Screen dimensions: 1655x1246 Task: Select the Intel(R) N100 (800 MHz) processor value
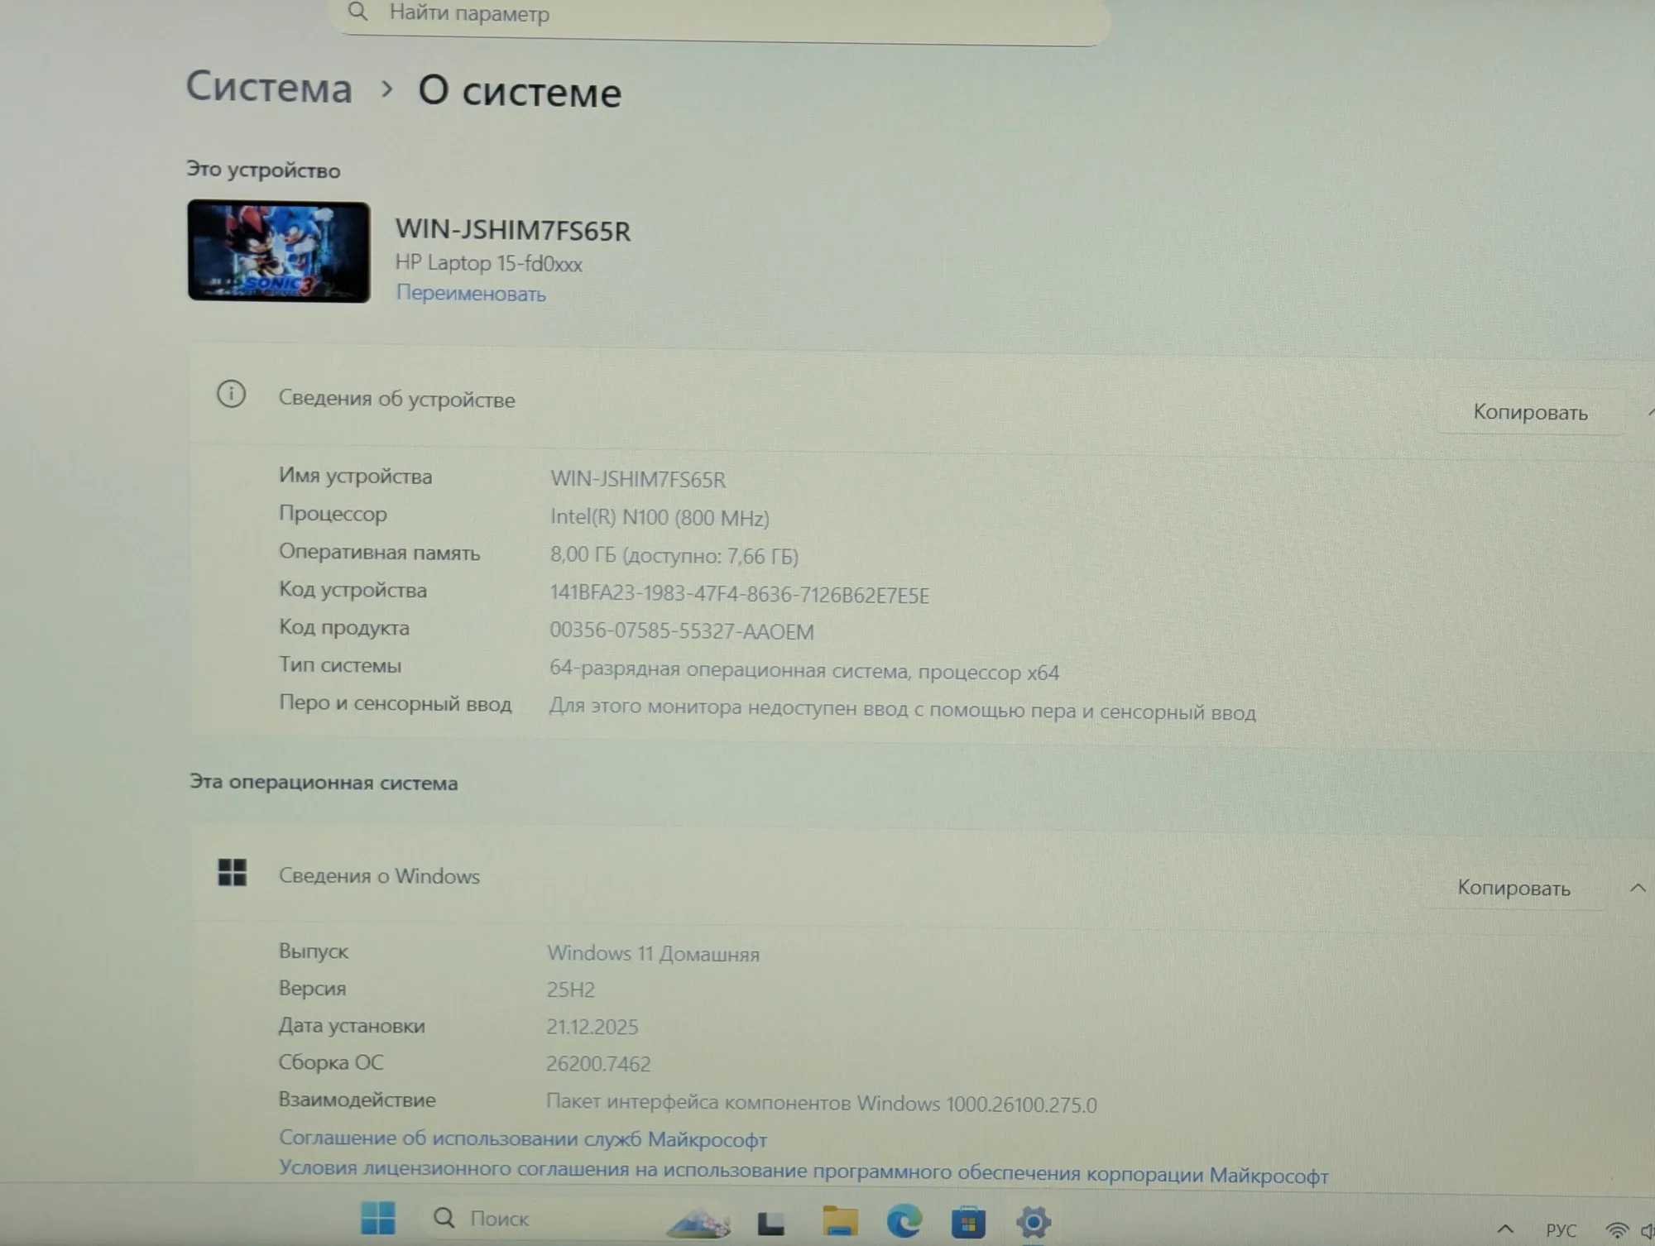[x=660, y=518]
